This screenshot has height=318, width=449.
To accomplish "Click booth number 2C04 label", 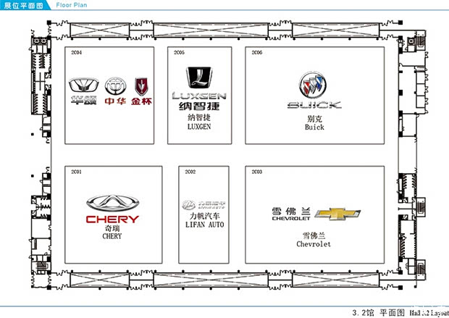I will (x=76, y=53).
